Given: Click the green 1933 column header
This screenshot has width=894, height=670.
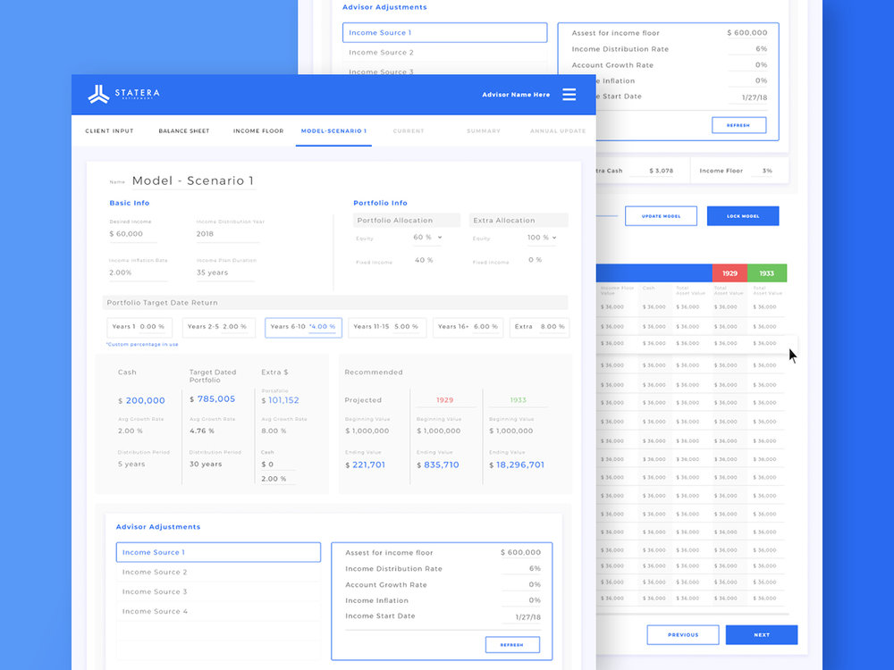Looking at the screenshot, I should click(x=766, y=273).
